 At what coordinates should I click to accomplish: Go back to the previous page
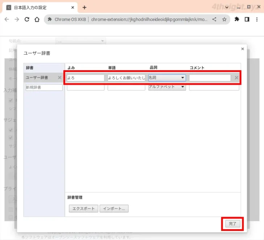[7, 19]
